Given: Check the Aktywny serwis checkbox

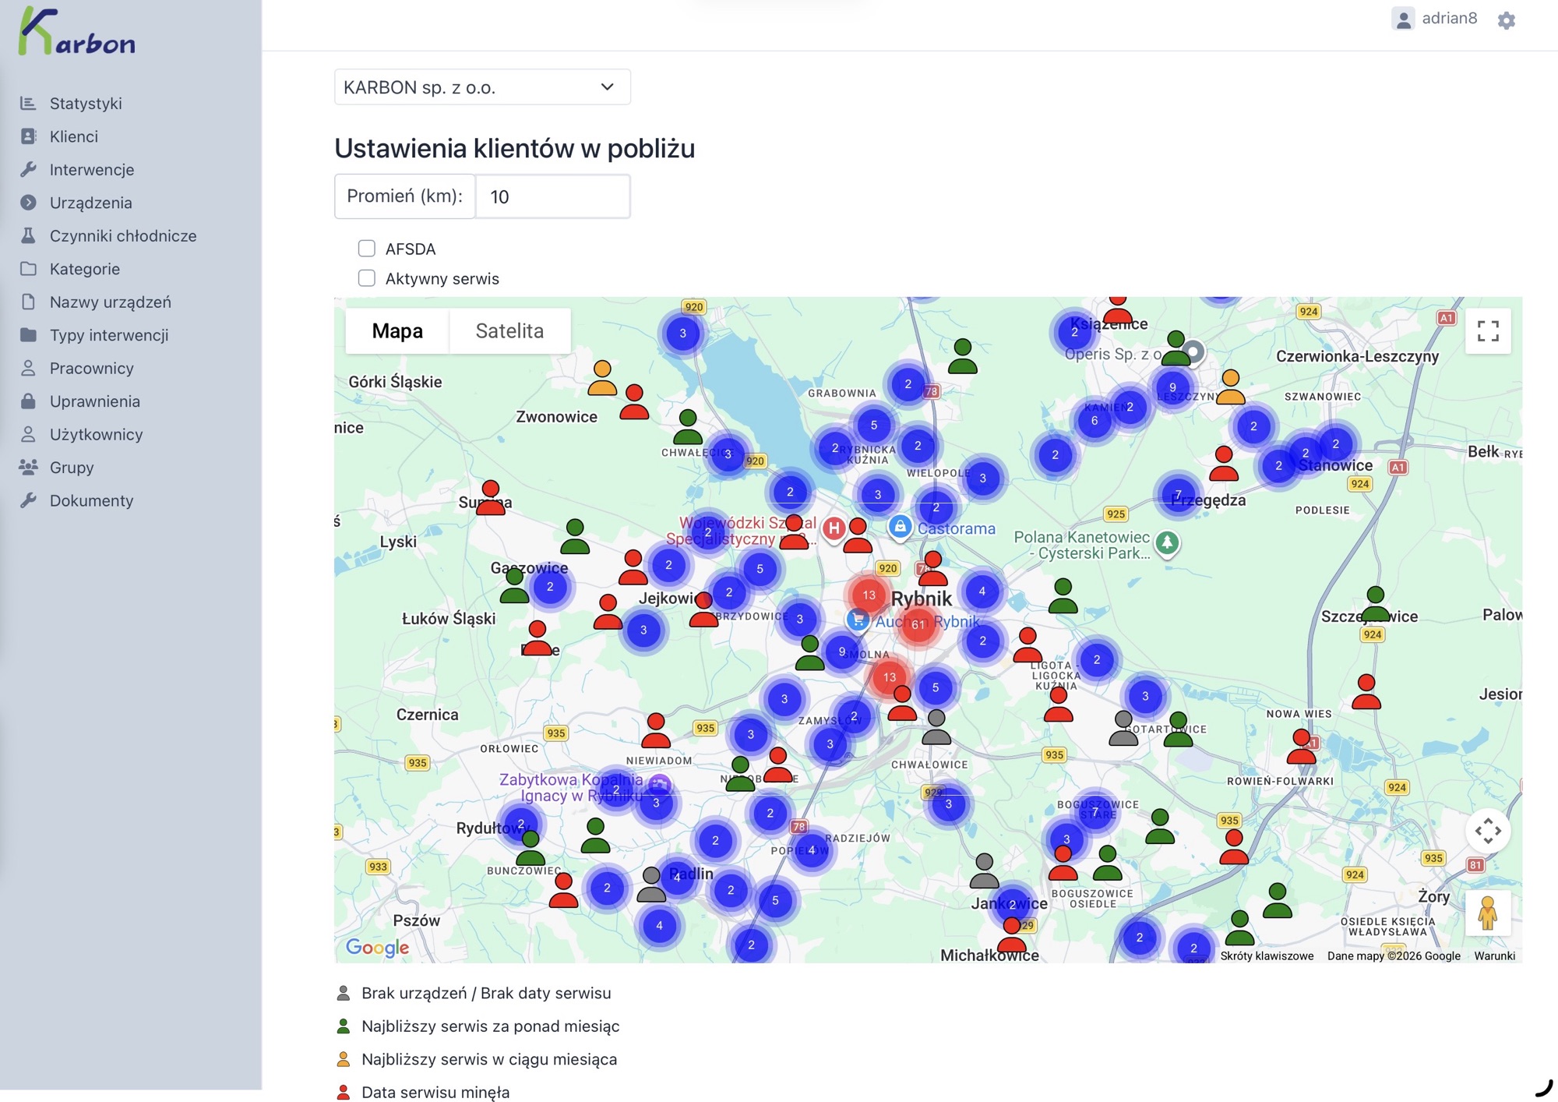Looking at the screenshot, I should [367, 278].
